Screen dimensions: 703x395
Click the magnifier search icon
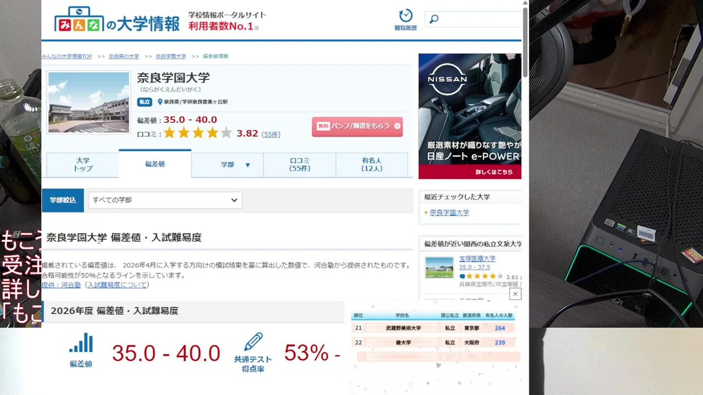(x=434, y=19)
